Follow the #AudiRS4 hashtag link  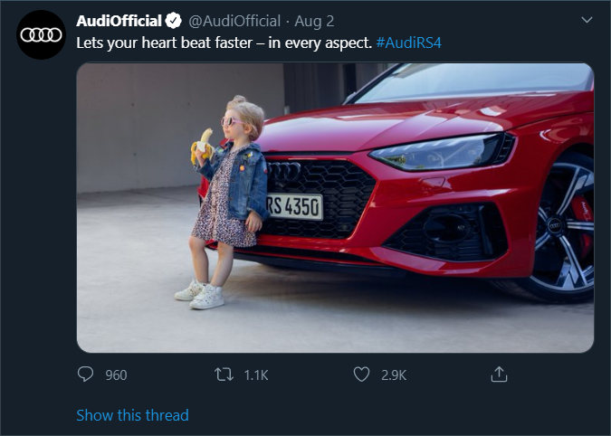[408, 43]
